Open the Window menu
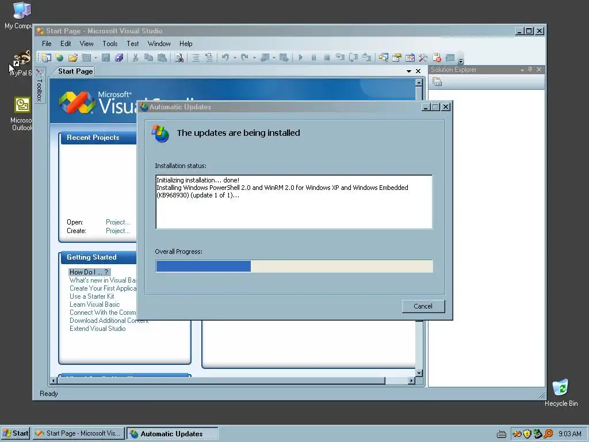Viewport: 589px width, 442px height. [x=159, y=44]
